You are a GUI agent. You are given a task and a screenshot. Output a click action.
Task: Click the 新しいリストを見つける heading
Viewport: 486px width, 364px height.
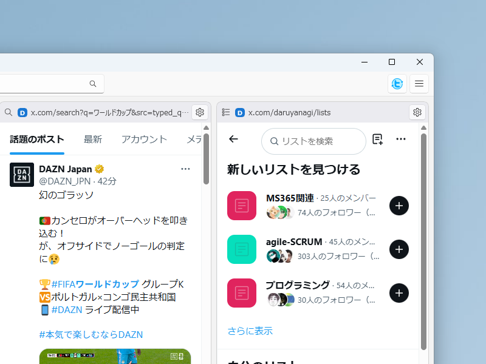tap(293, 170)
